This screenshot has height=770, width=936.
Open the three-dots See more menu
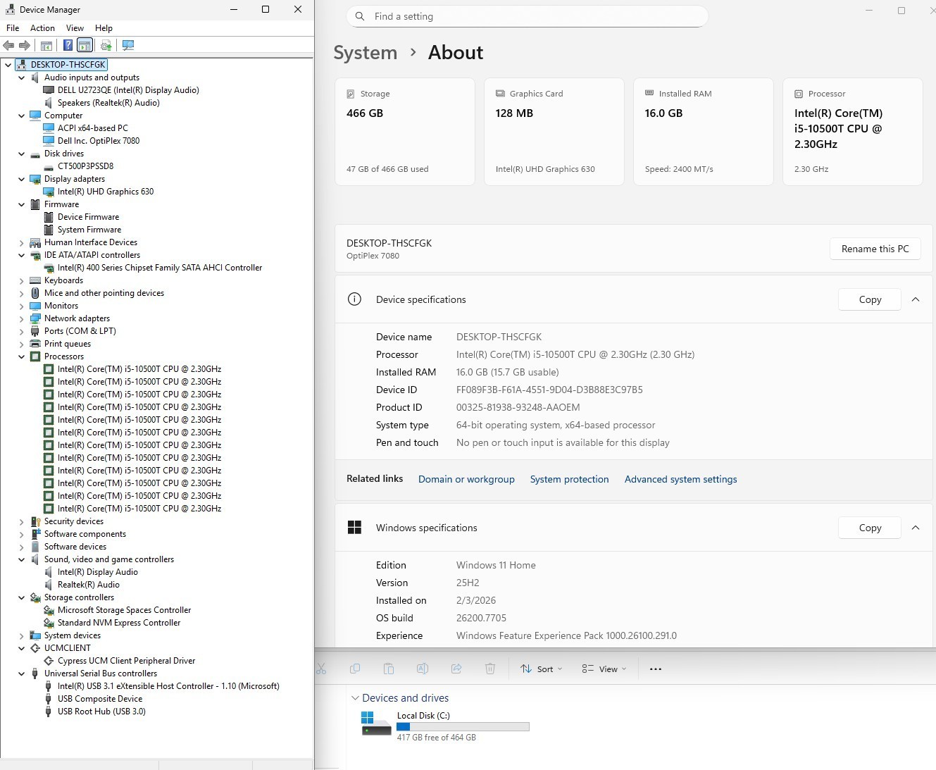pos(656,669)
